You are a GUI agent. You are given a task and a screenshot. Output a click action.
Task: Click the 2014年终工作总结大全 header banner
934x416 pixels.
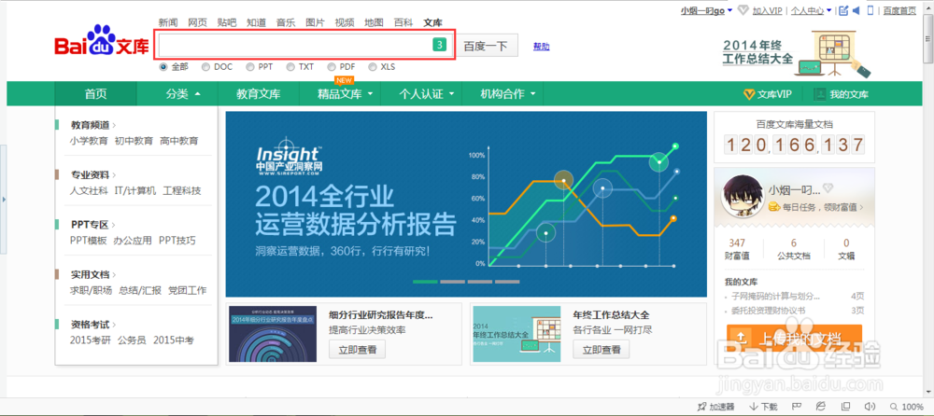(x=797, y=53)
